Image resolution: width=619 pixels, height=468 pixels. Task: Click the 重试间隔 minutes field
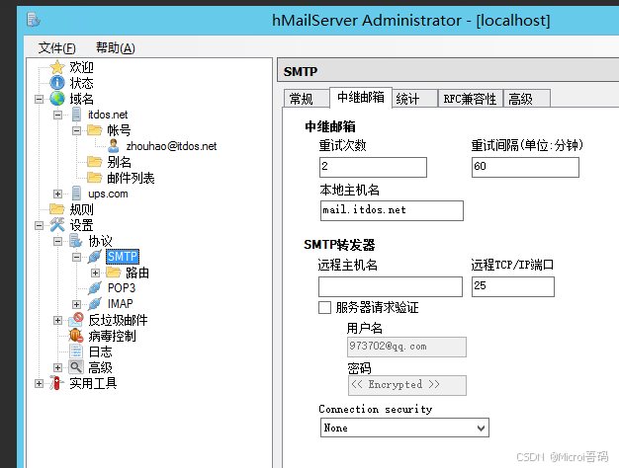525,167
